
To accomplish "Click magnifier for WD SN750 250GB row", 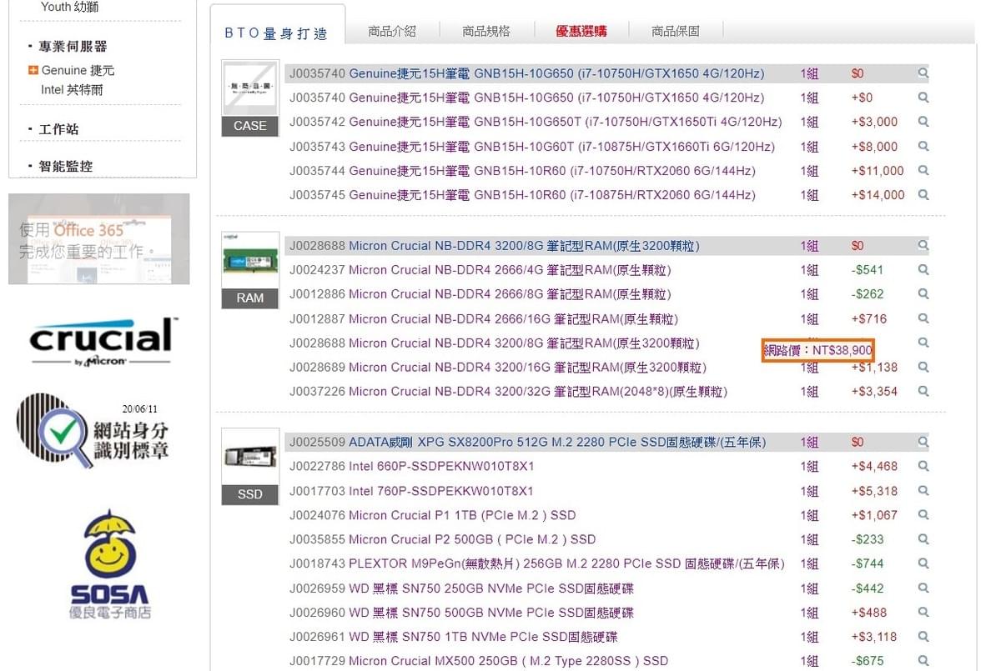I will pyautogui.click(x=923, y=588).
